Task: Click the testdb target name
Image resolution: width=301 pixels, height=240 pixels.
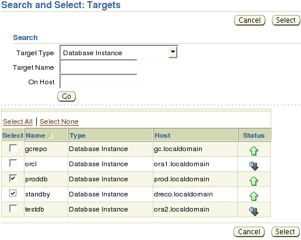Action: click(34, 209)
